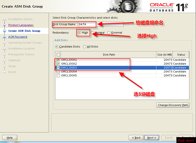Click the Prerequisite Checks step label
This screenshot has width=196, height=143.
pyautogui.click(x=21, y=55)
